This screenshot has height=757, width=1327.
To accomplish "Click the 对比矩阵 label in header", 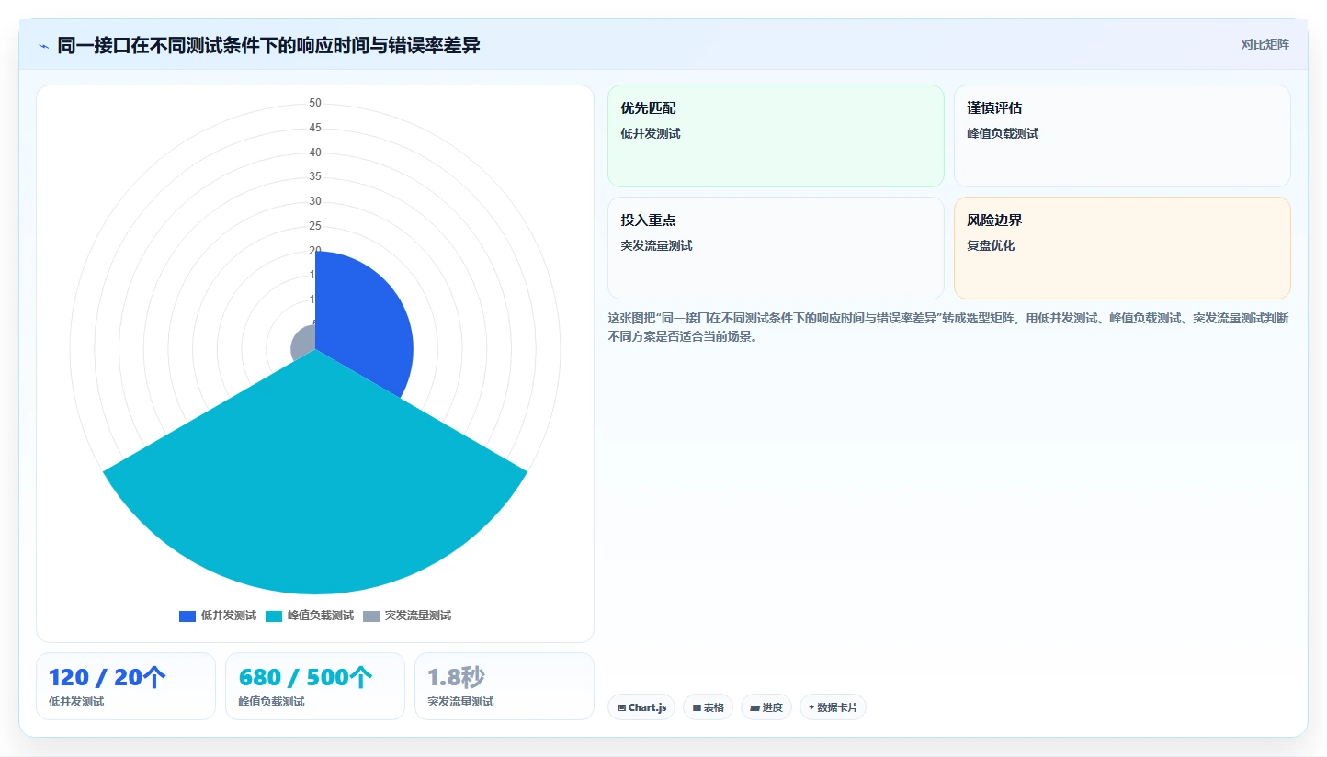I will (x=1265, y=45).
